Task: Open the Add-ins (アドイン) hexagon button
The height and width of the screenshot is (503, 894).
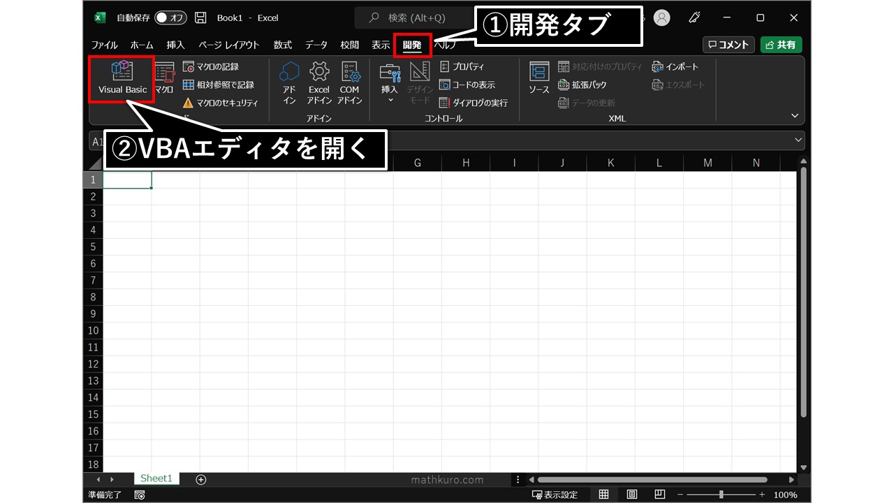Action: pyautogui.click(x=289, y=82)
